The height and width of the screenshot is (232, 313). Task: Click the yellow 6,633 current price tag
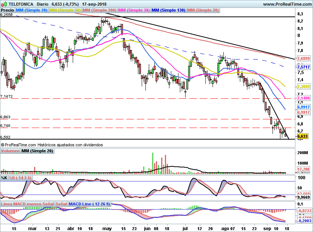tap(303, 137)
